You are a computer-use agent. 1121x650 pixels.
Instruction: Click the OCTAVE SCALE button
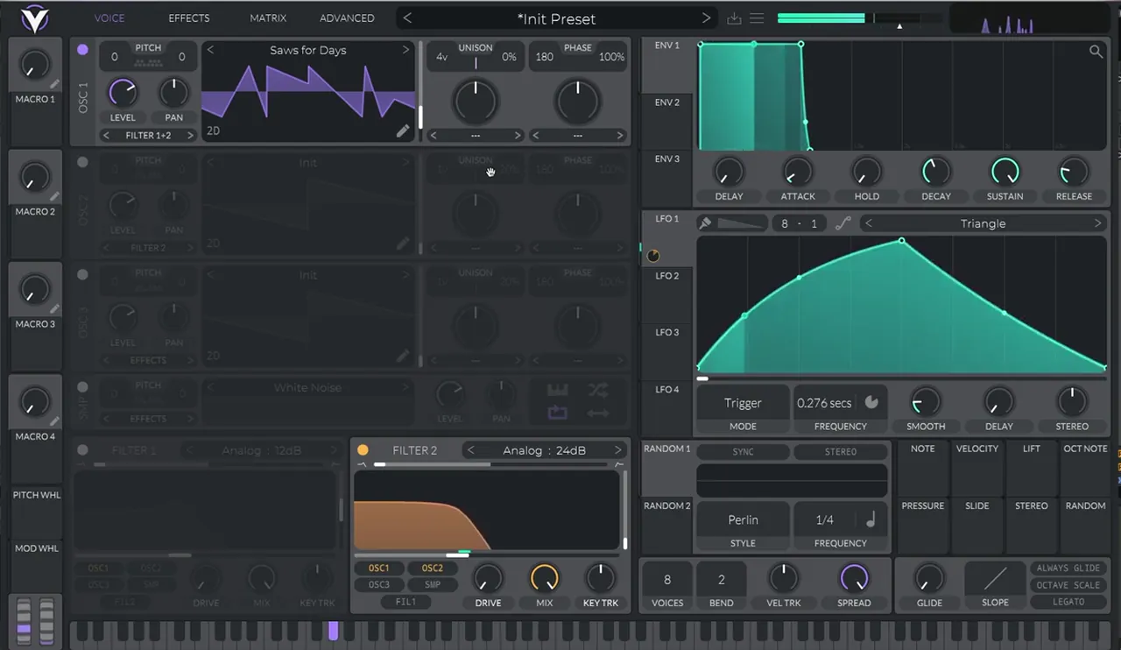tap(1068, 585)
